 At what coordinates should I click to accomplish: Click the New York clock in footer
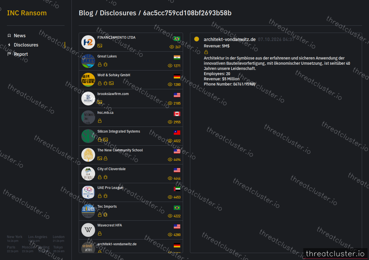(15, 239)
